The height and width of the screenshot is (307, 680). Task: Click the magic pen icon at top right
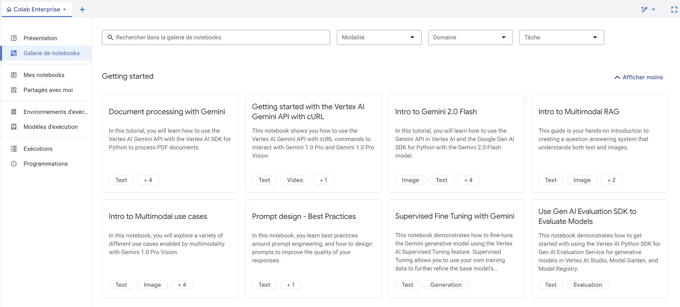point(644,9)
